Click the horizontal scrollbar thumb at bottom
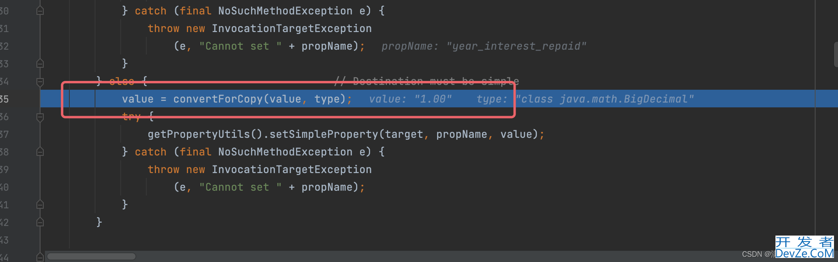Viewport: 838px width, 262px height. pyautogui.click(x=91, y=256)
